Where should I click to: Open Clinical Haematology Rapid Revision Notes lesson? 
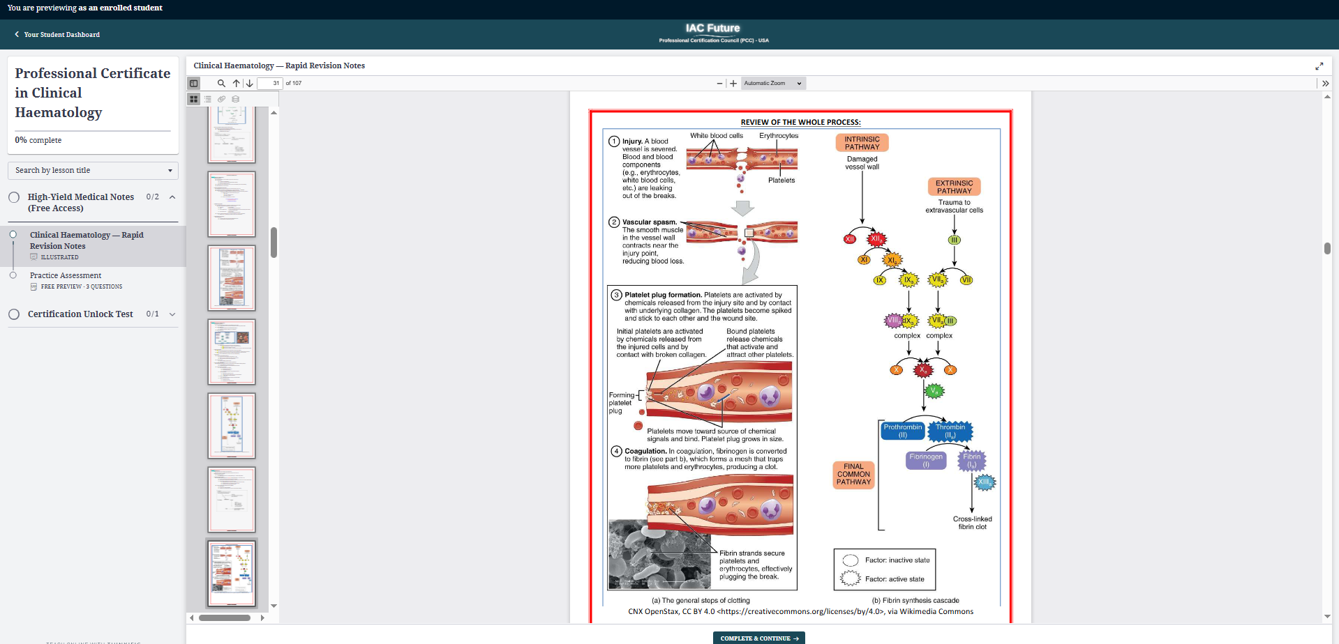pos(87,240)
